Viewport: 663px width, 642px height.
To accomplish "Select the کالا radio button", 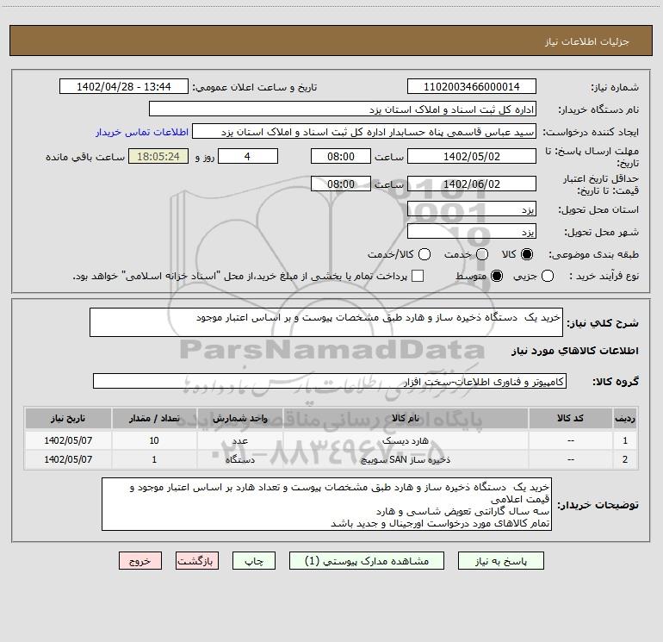I will [x=527, y=254].
